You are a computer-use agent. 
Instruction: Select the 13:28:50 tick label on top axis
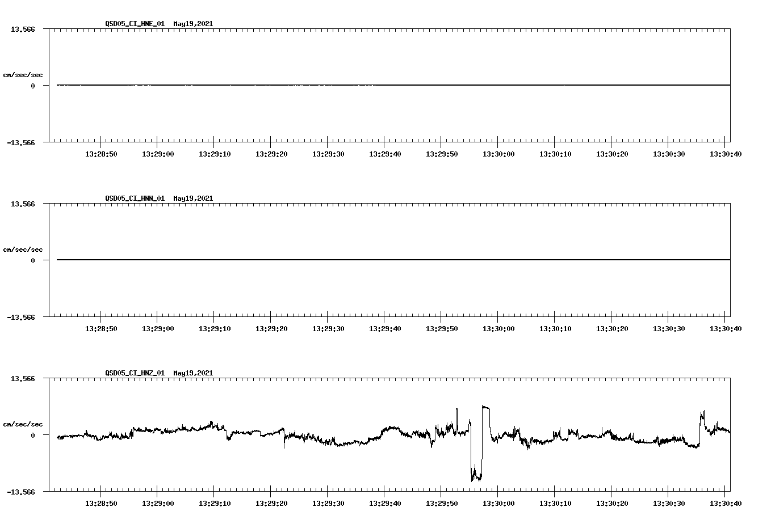point(100,153)
